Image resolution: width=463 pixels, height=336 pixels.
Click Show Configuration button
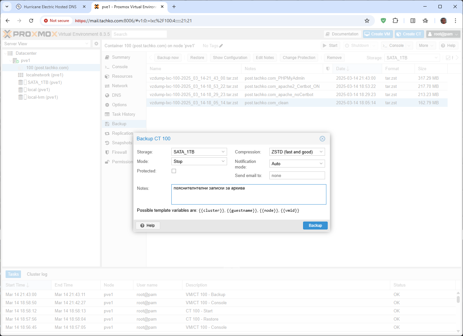(x=230, y=58)
